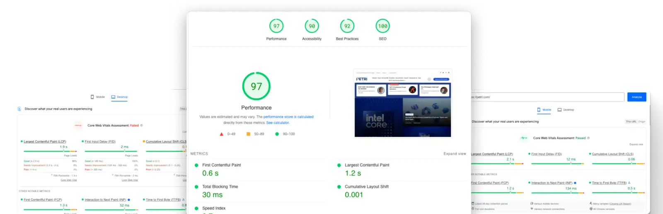Image resolution: width=663 pixels, height=214 pixels.
Task: Open Cumulative Layout Shift link in right report
Action: click(x=613, y=154)
